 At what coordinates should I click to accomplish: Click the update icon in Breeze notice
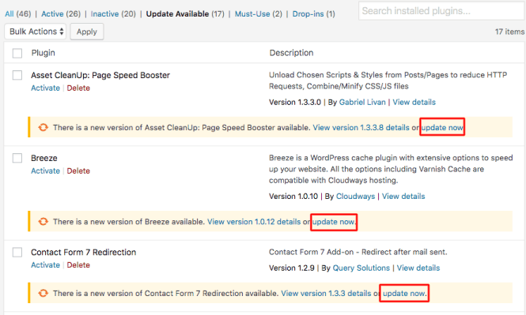pos(43,222)
